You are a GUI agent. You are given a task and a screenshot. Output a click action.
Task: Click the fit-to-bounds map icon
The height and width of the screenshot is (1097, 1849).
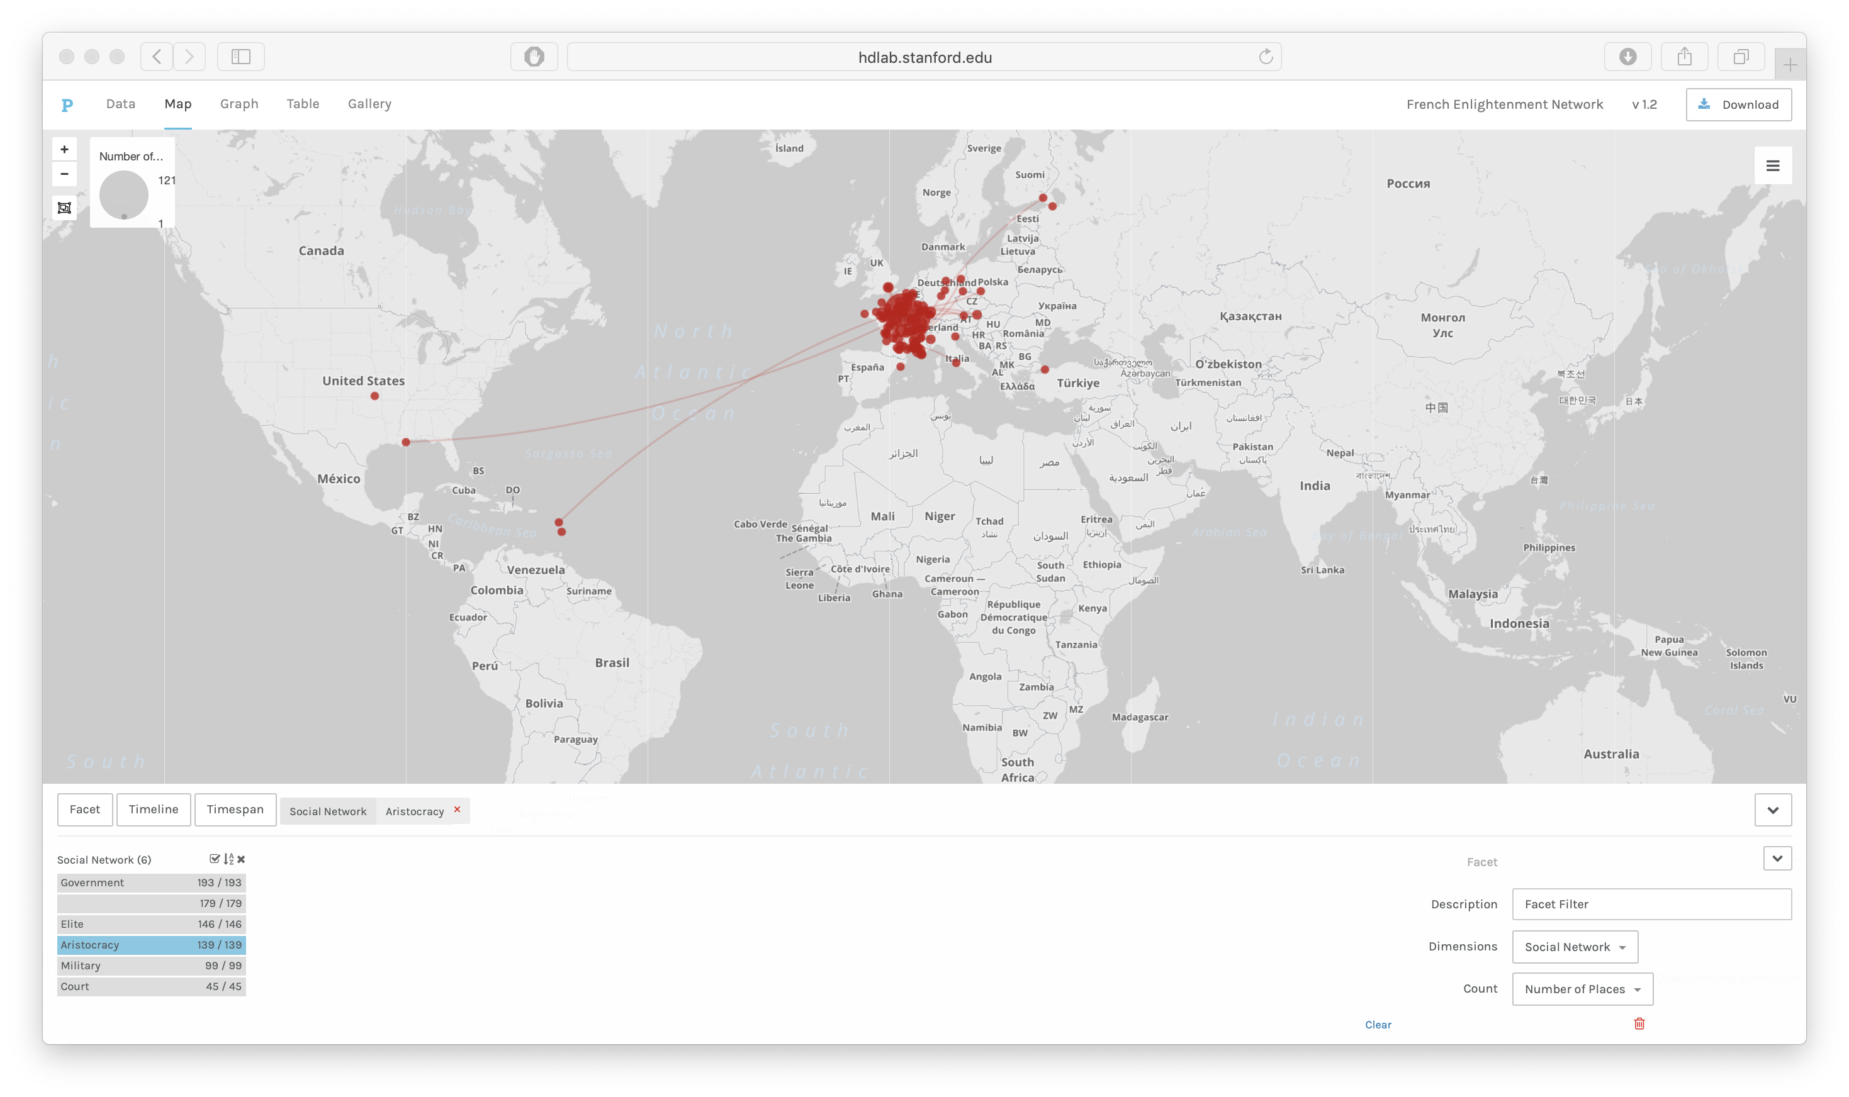click(64, 208)
